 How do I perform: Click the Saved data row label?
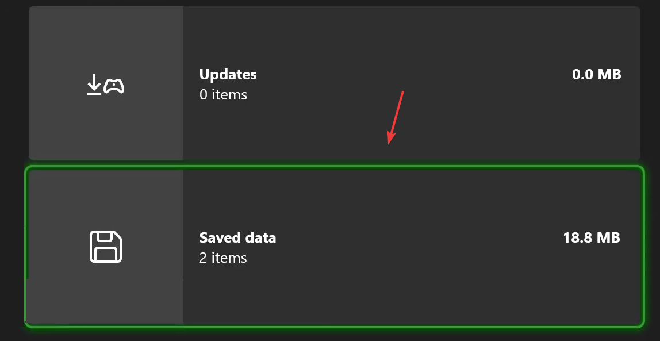(237, 237)
